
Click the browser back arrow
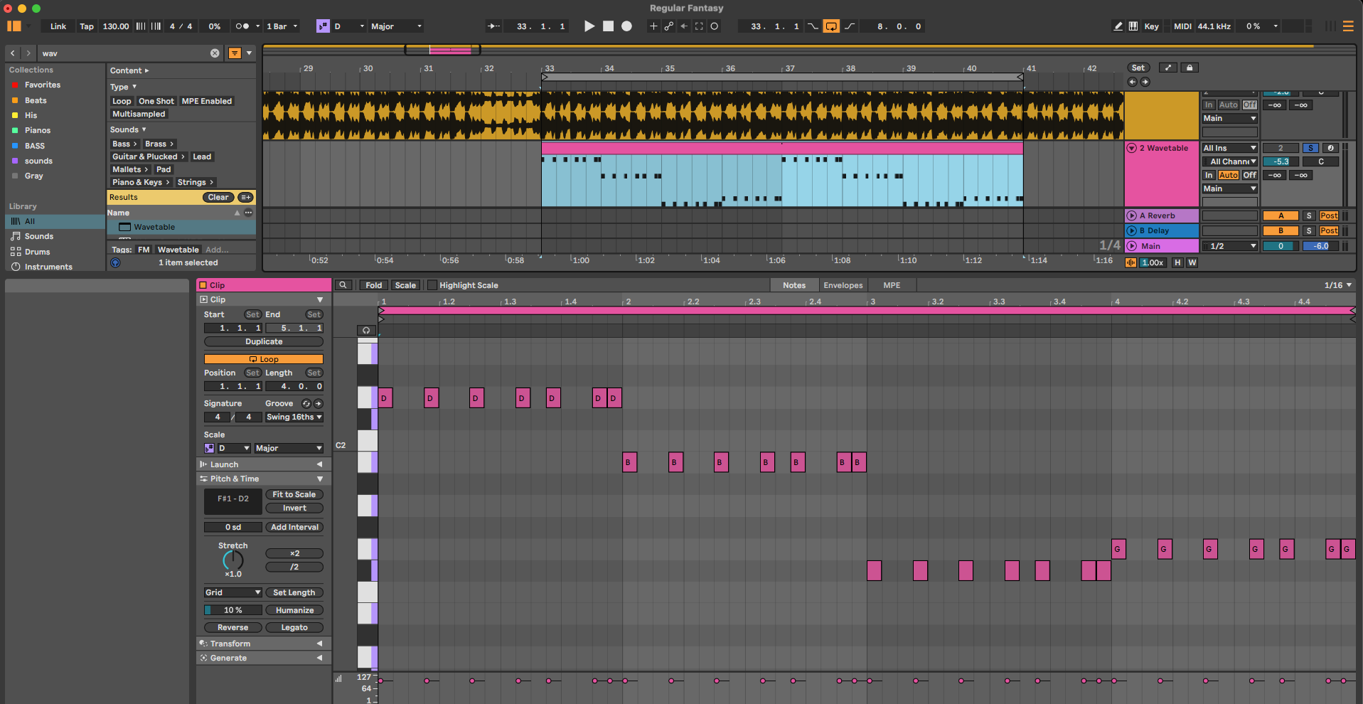[x=13, y=53]
